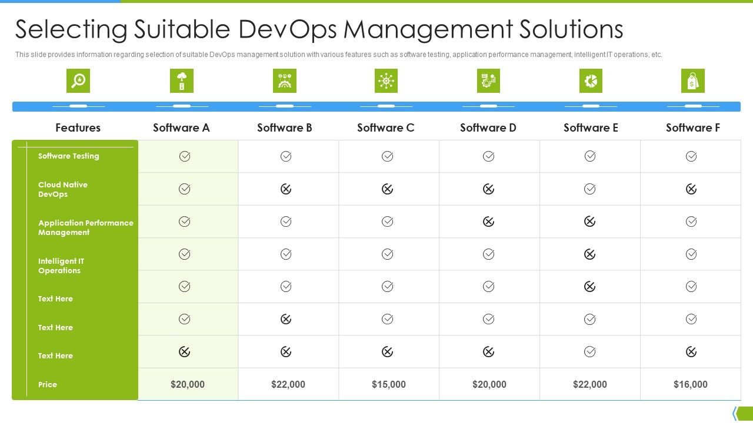Image resolution: width=753 pixels, height=423 pixels.
Task: Click Software E's Intelligent IT Operations cross mark
Action: pyautogui.click(x=590, y=254)
